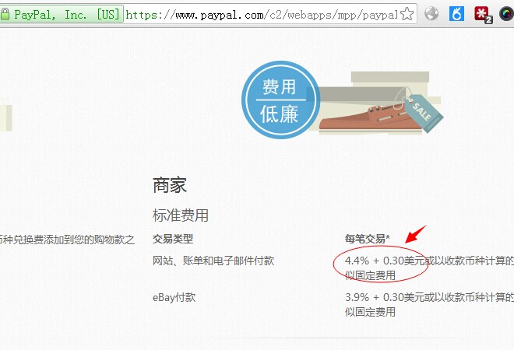The image size is (514, 350).
Task: Click the 交易类型 column header
Action: pyautogui.click(x=173, y=239)
